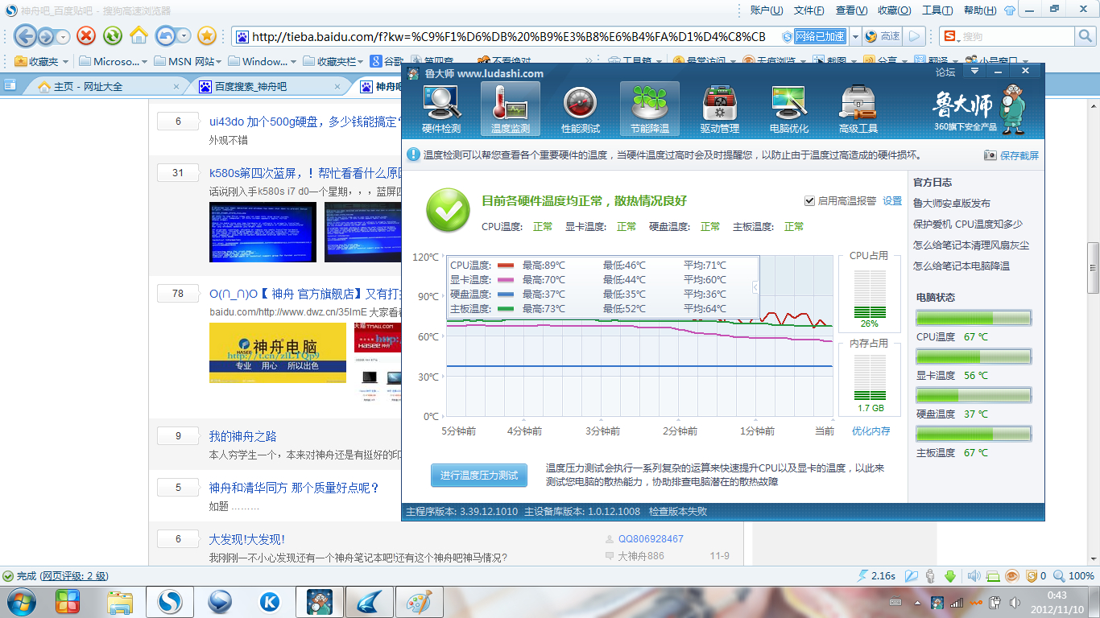This screenshot has height=618, width=1100.
Task: Click thread 我的神舟之路
Action: (x=242, y=436)
